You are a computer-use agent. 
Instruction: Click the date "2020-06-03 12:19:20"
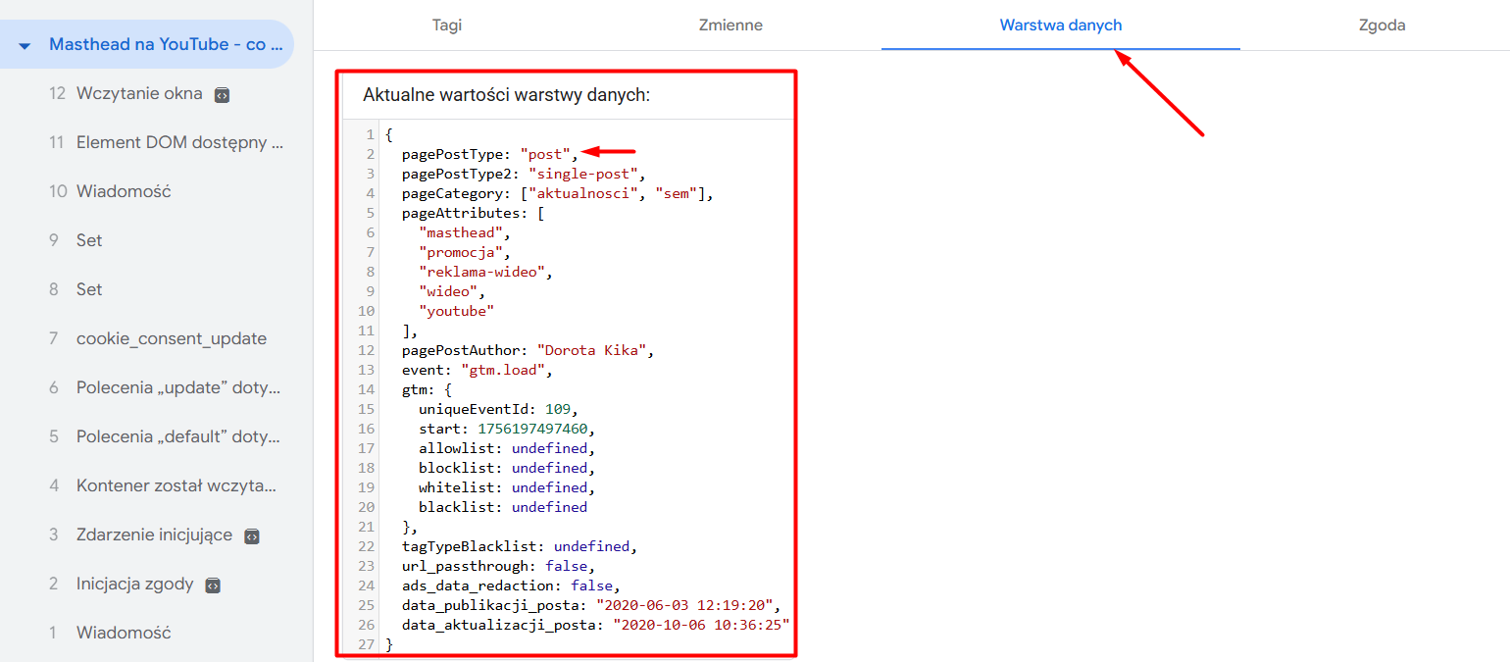point(684,605)
